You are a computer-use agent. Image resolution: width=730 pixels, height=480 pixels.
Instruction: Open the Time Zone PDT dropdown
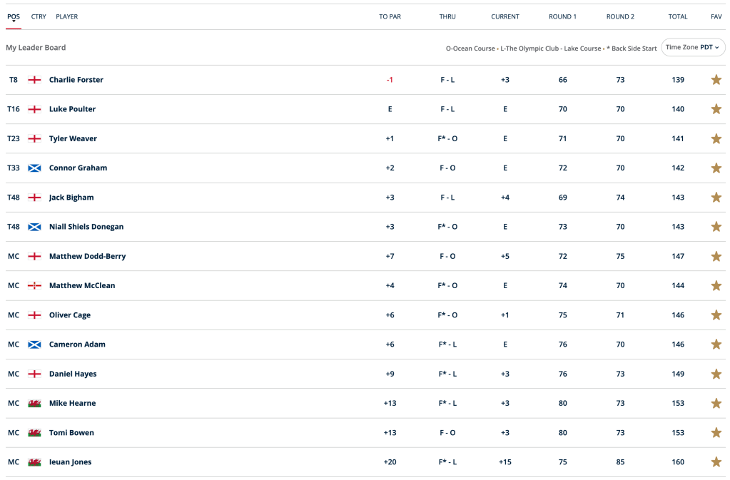[x=693, y=47]
